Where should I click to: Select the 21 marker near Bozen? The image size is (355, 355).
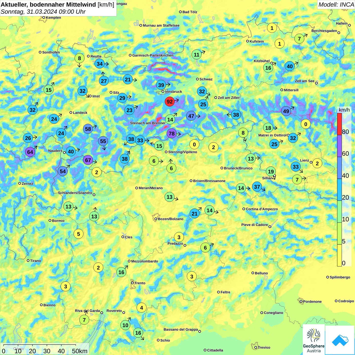pos(194,213)
